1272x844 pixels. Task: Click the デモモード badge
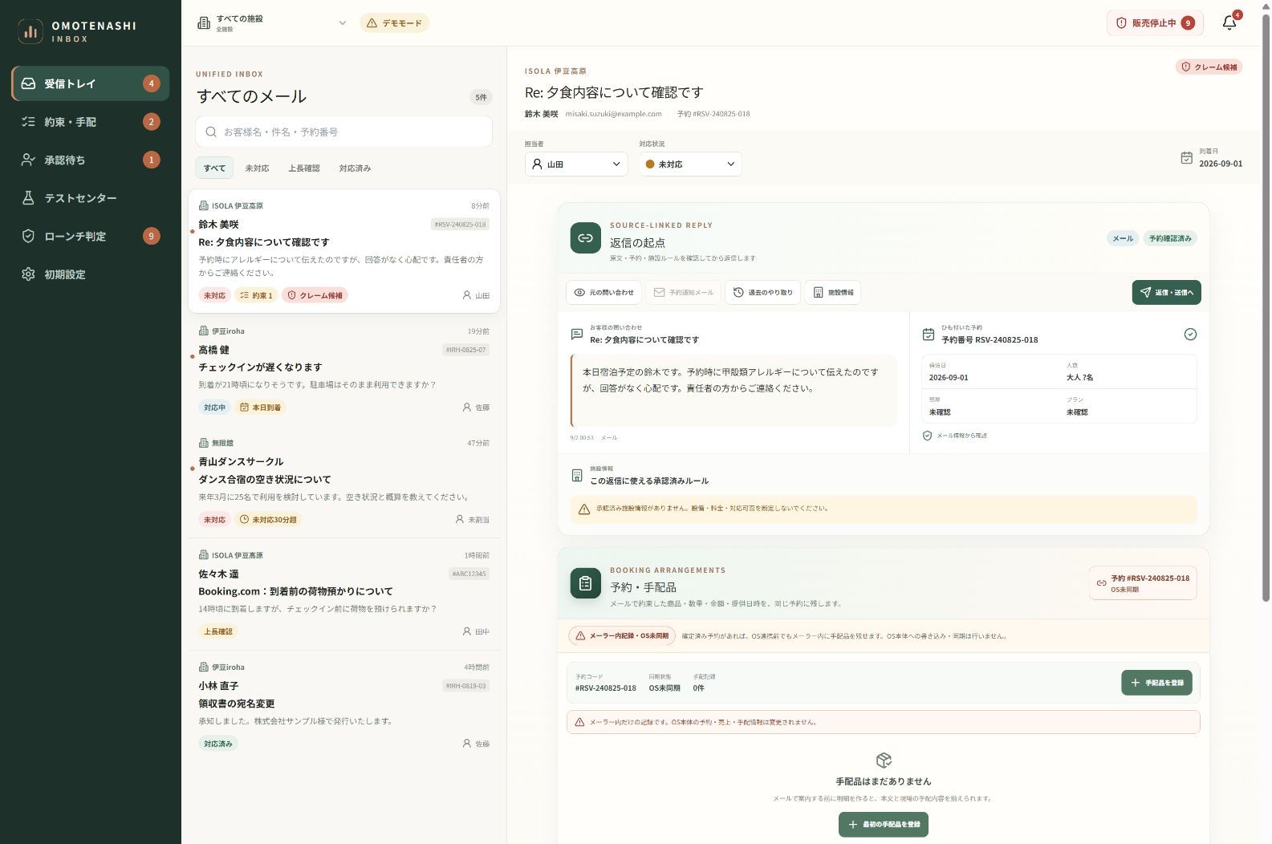click(394, 23)
